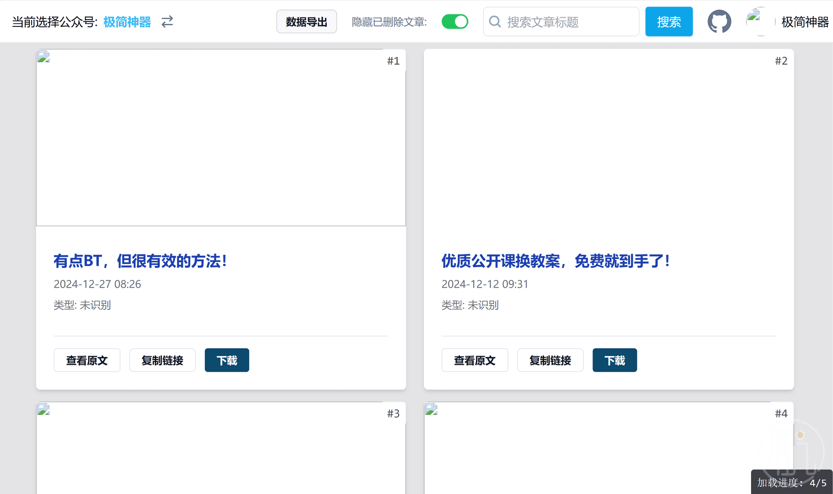The height and width of the screenshot is (494, 833).
Task: Click cover thumbnail of article #1
Action: click(221, 138)
